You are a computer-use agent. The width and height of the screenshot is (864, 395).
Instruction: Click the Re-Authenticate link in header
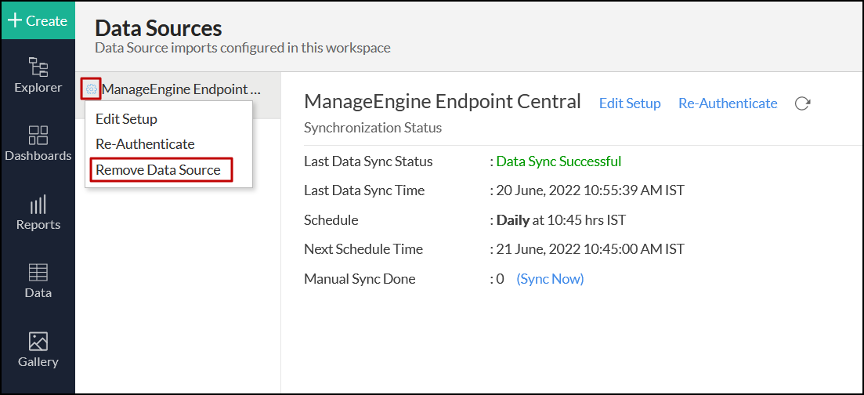(x=728, y=103)
